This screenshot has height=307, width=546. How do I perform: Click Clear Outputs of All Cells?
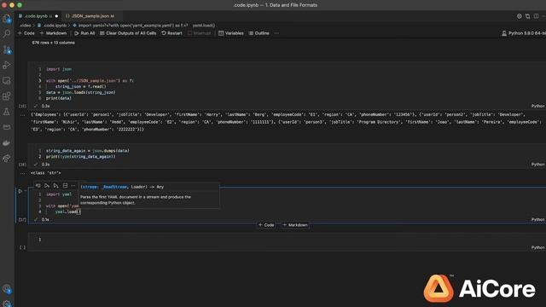tap(128, 33)
